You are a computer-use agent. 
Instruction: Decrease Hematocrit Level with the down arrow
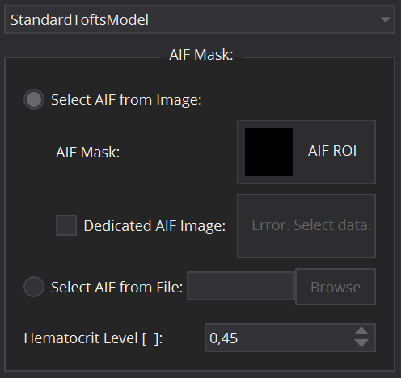click(x=361, y=343)
